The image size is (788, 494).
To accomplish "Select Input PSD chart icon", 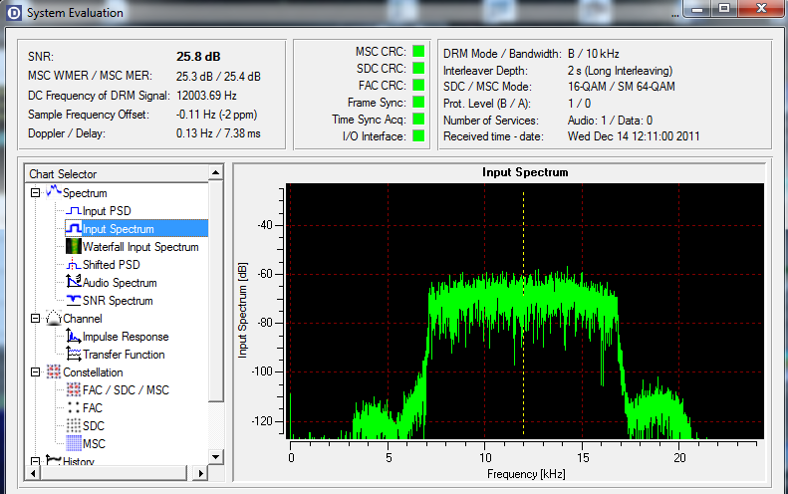I will [73, 211].
